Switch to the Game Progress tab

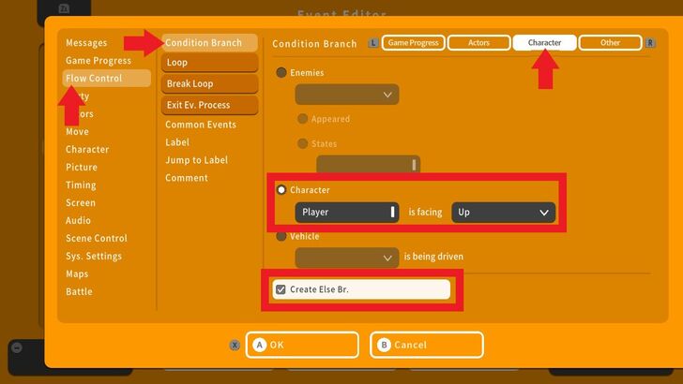[x=413, y=43]
